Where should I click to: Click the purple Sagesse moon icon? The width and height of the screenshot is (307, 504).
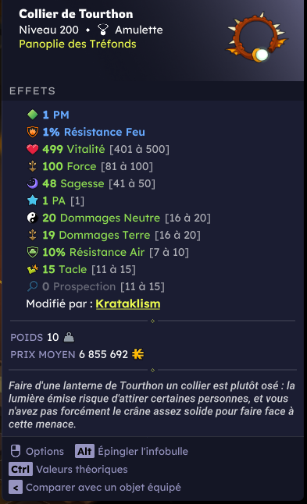tap(33, 183)
